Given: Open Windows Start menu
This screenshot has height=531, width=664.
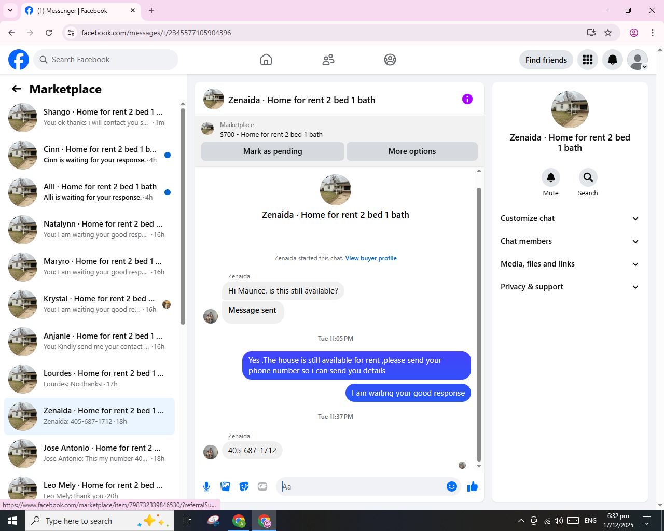Looking at the screenshot, I should coord(12,521).
